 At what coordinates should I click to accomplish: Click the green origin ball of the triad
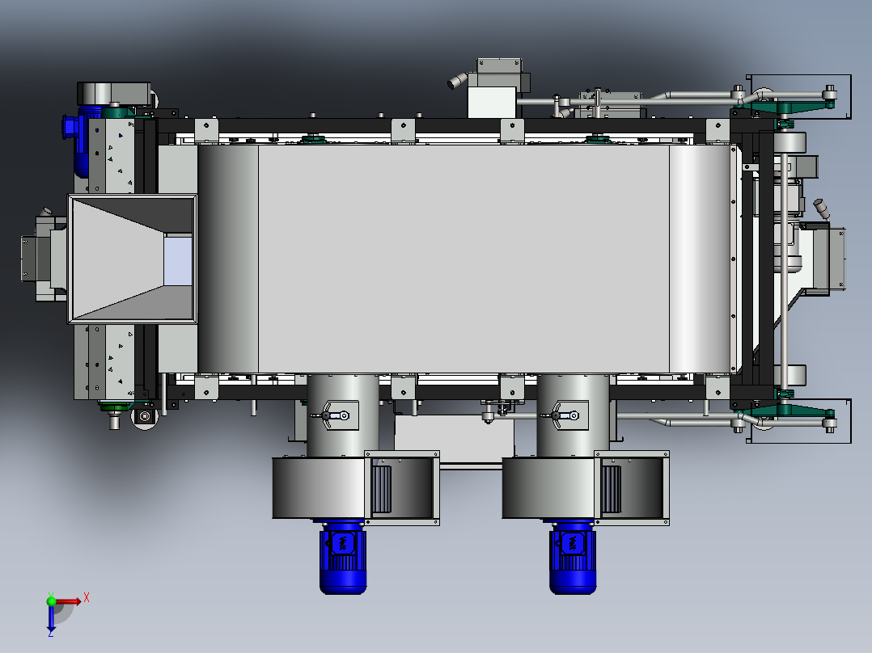tap(51, 600)
